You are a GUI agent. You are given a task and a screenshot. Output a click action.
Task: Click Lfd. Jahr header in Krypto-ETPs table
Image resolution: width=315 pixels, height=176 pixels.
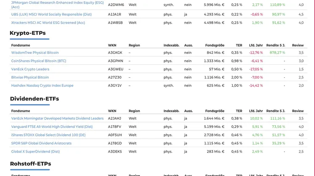tap(256, 45)
